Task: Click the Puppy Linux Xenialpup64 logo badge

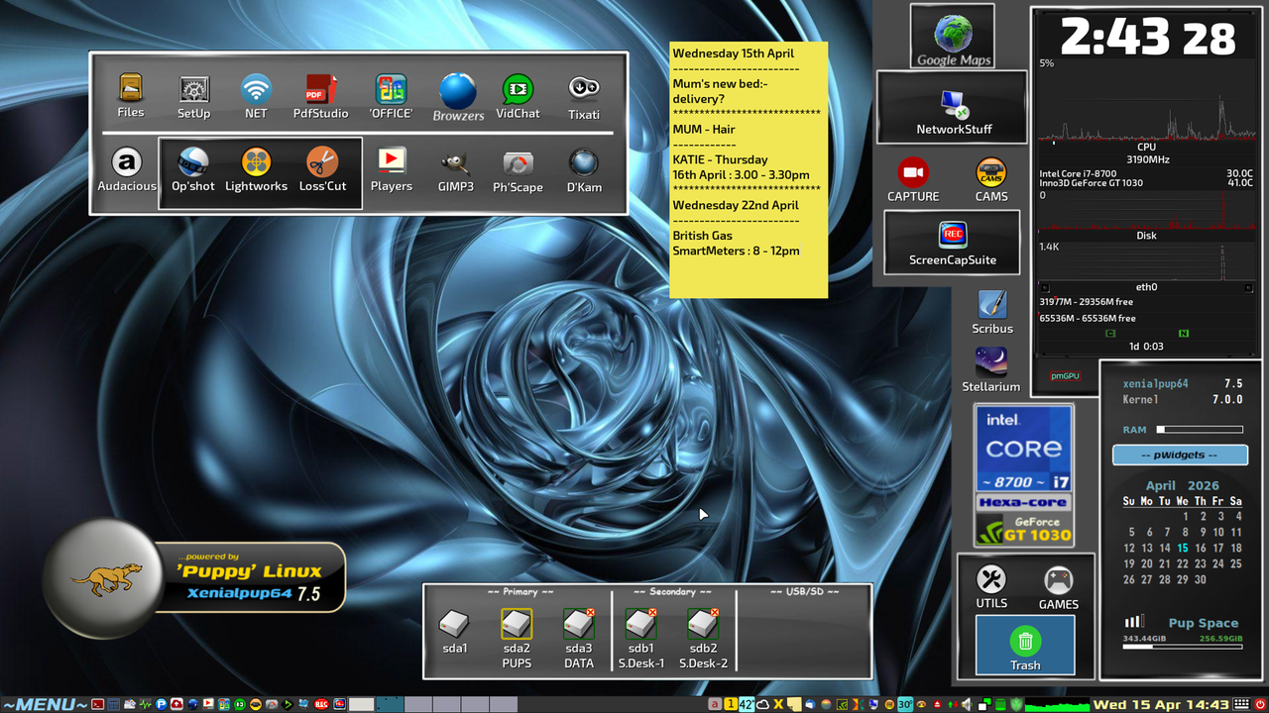Action: click(196, 577)
